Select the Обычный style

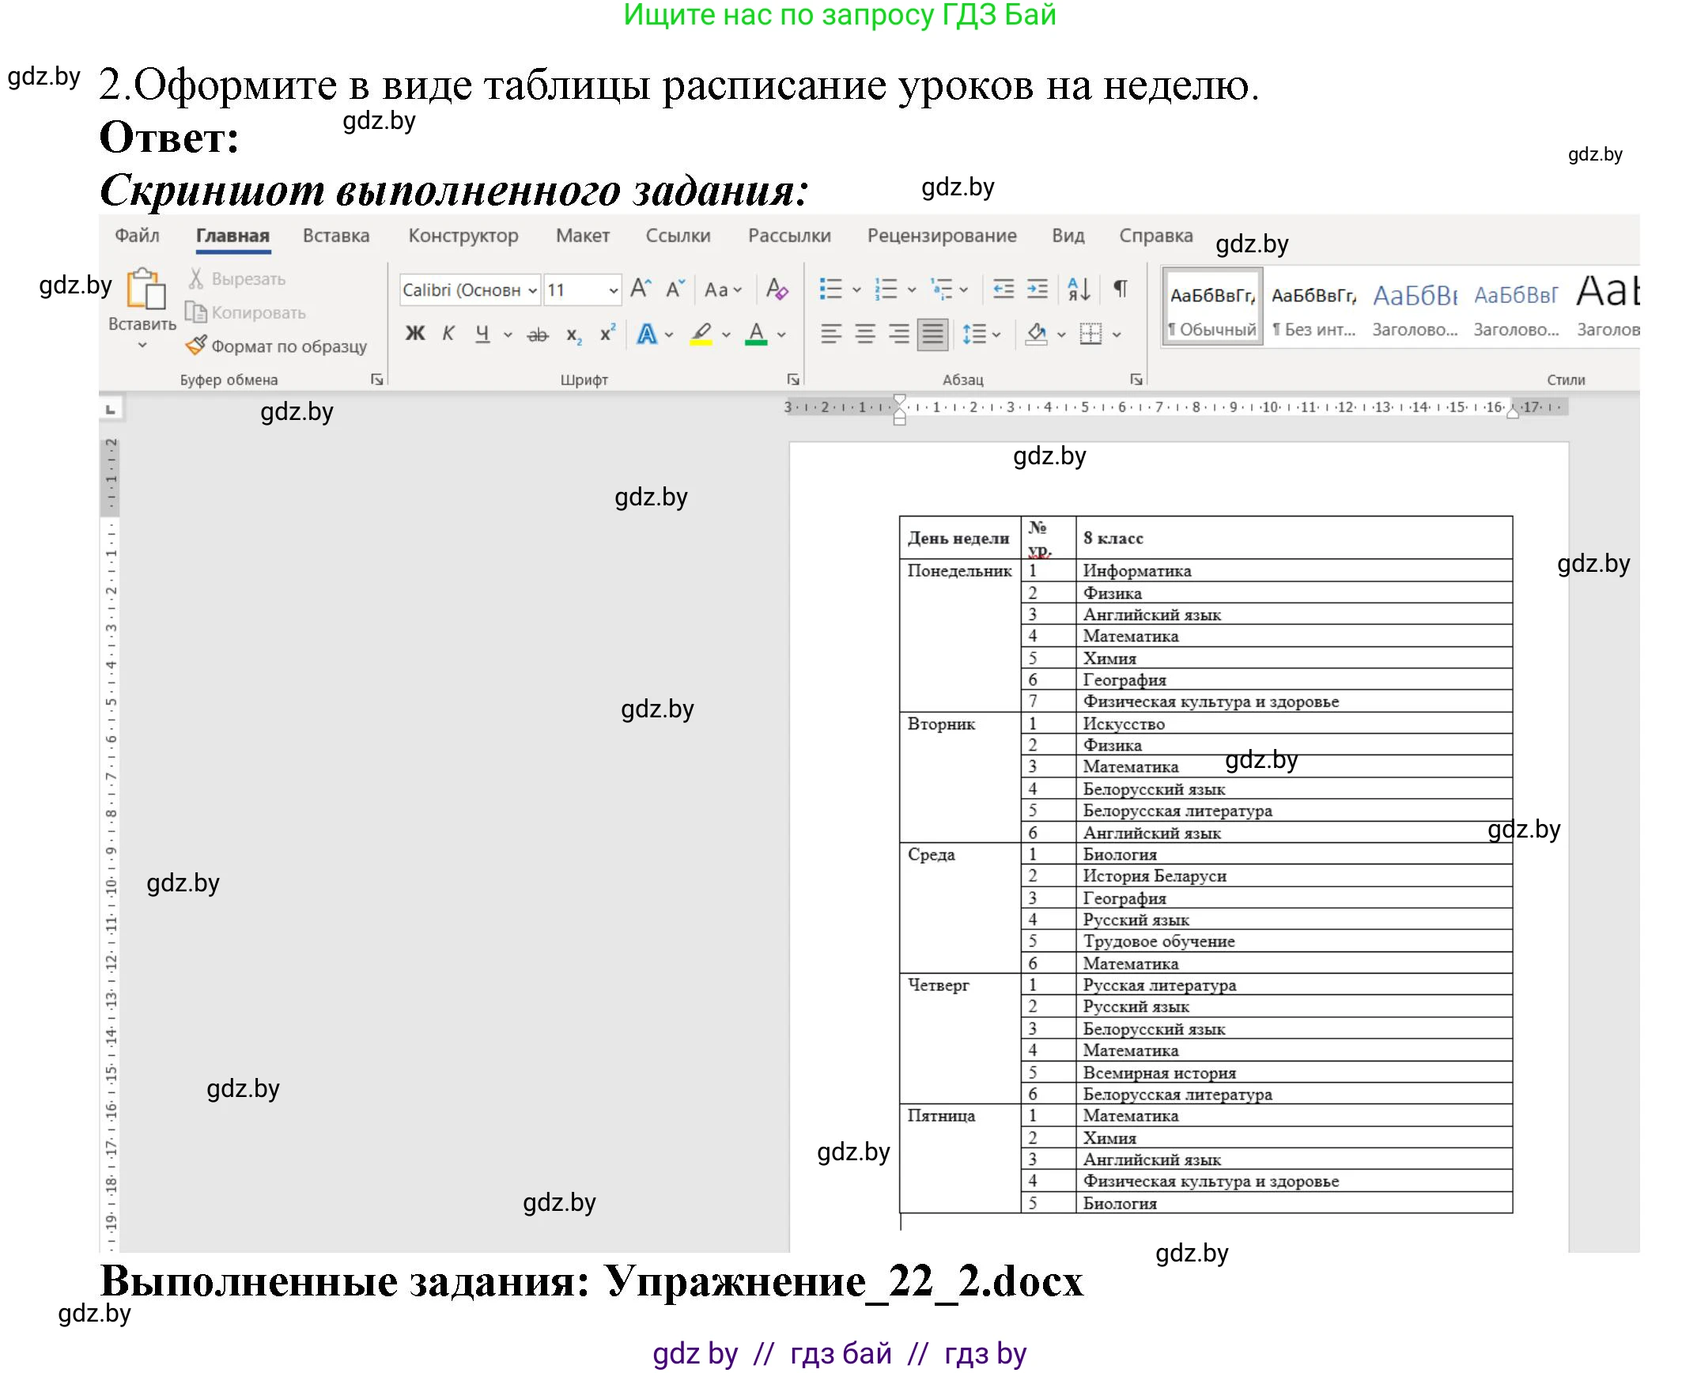1211,307
